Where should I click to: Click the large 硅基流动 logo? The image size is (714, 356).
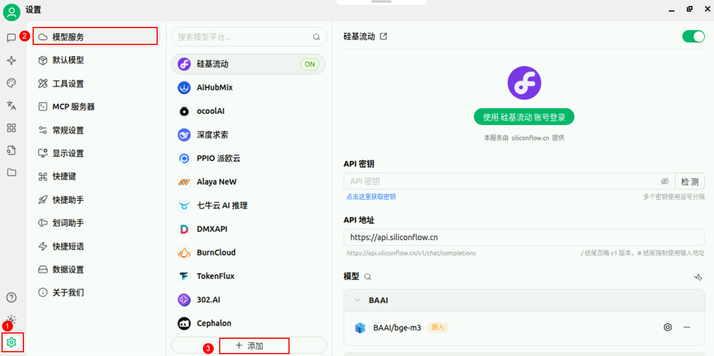[524, 83]
